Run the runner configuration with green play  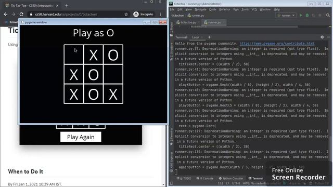301,15
